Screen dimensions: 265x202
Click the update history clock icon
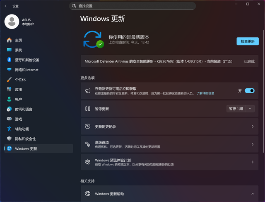point(88,127)
